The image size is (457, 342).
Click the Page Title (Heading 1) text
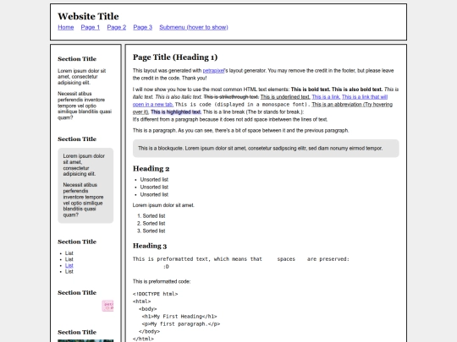[x=175, y=57]
